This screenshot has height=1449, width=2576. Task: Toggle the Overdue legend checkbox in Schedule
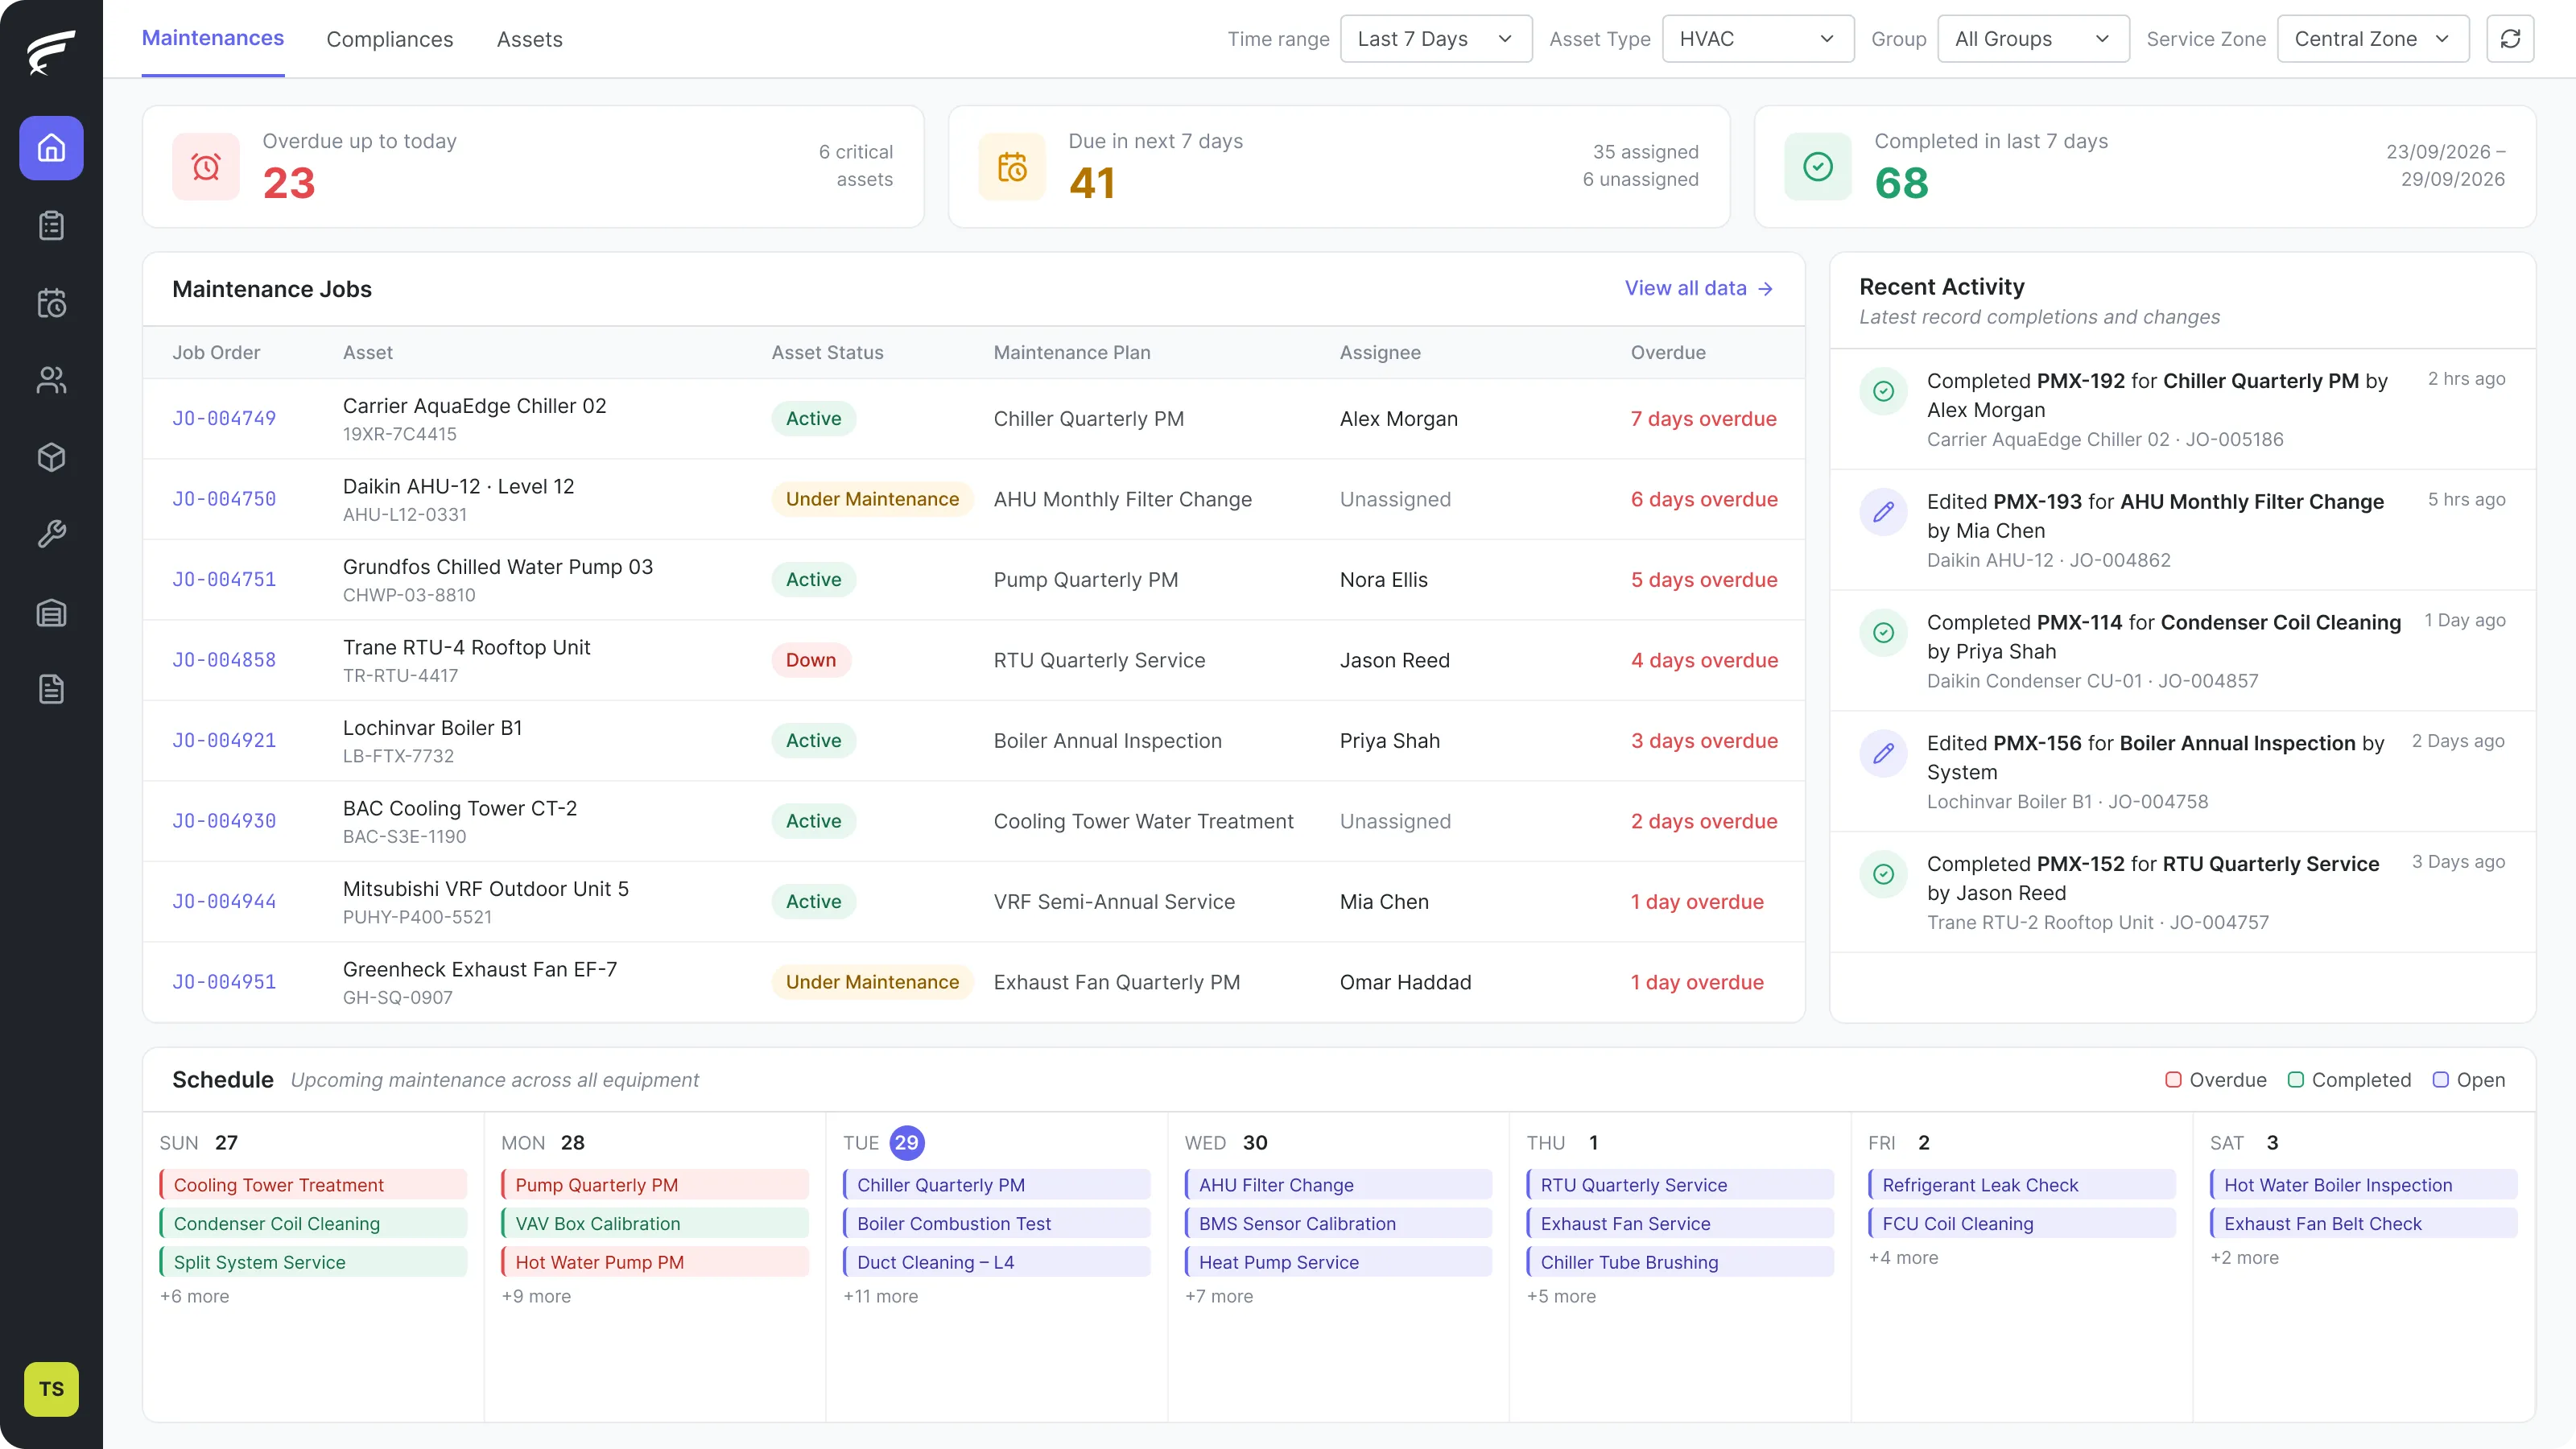coord(2173,1080)
